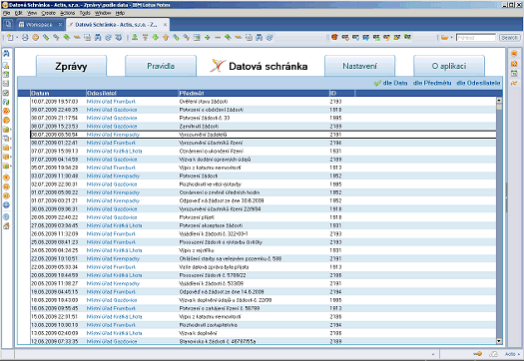Click the green down arrow toolbar icon
Screen dimensions: 524x361
156,38
